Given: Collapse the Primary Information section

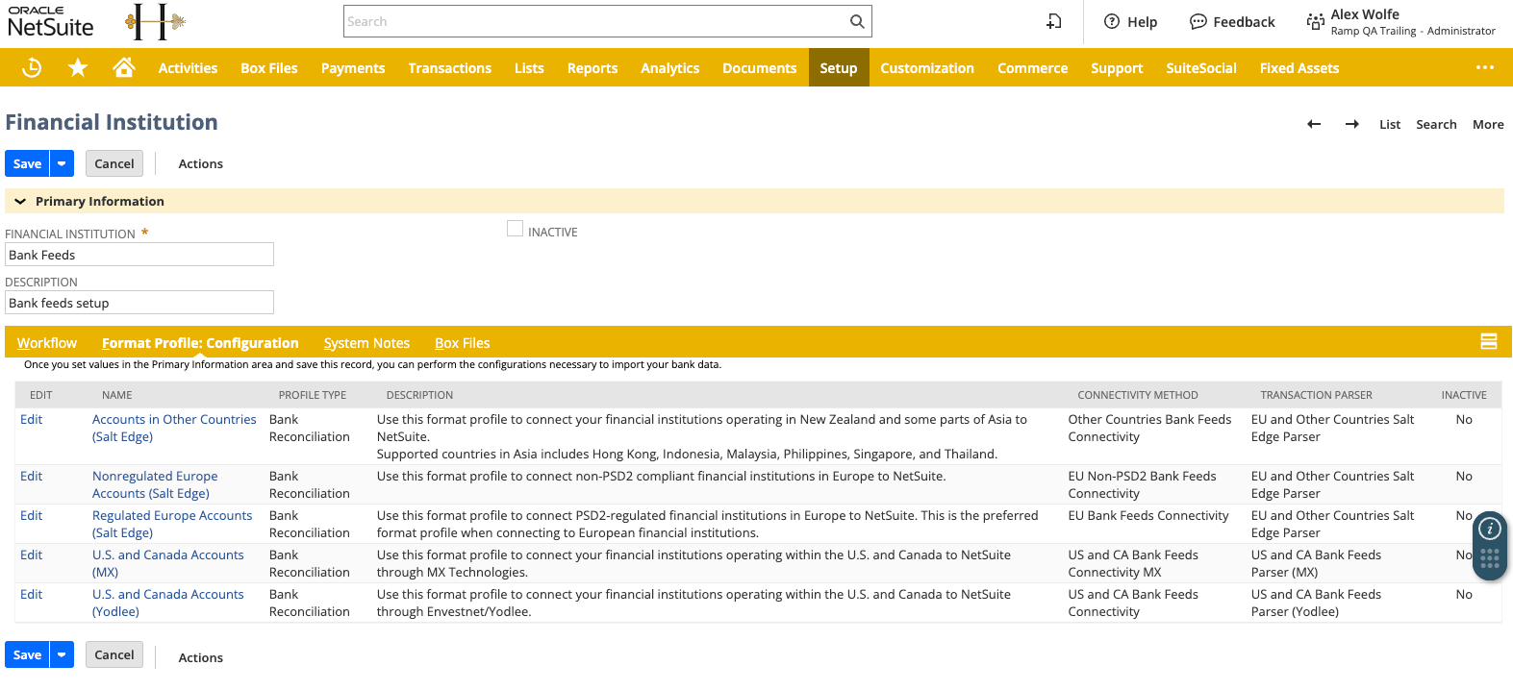Looking at the screenshot, I should tap(20, 202).
